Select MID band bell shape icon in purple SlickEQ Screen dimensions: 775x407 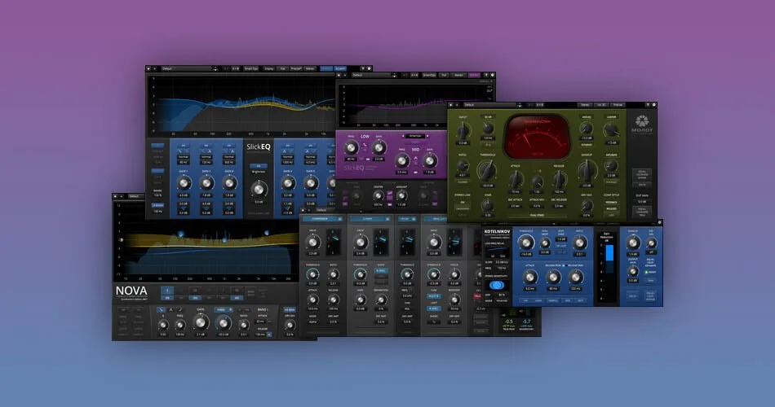pyautogui.click(x=416, y=159)
